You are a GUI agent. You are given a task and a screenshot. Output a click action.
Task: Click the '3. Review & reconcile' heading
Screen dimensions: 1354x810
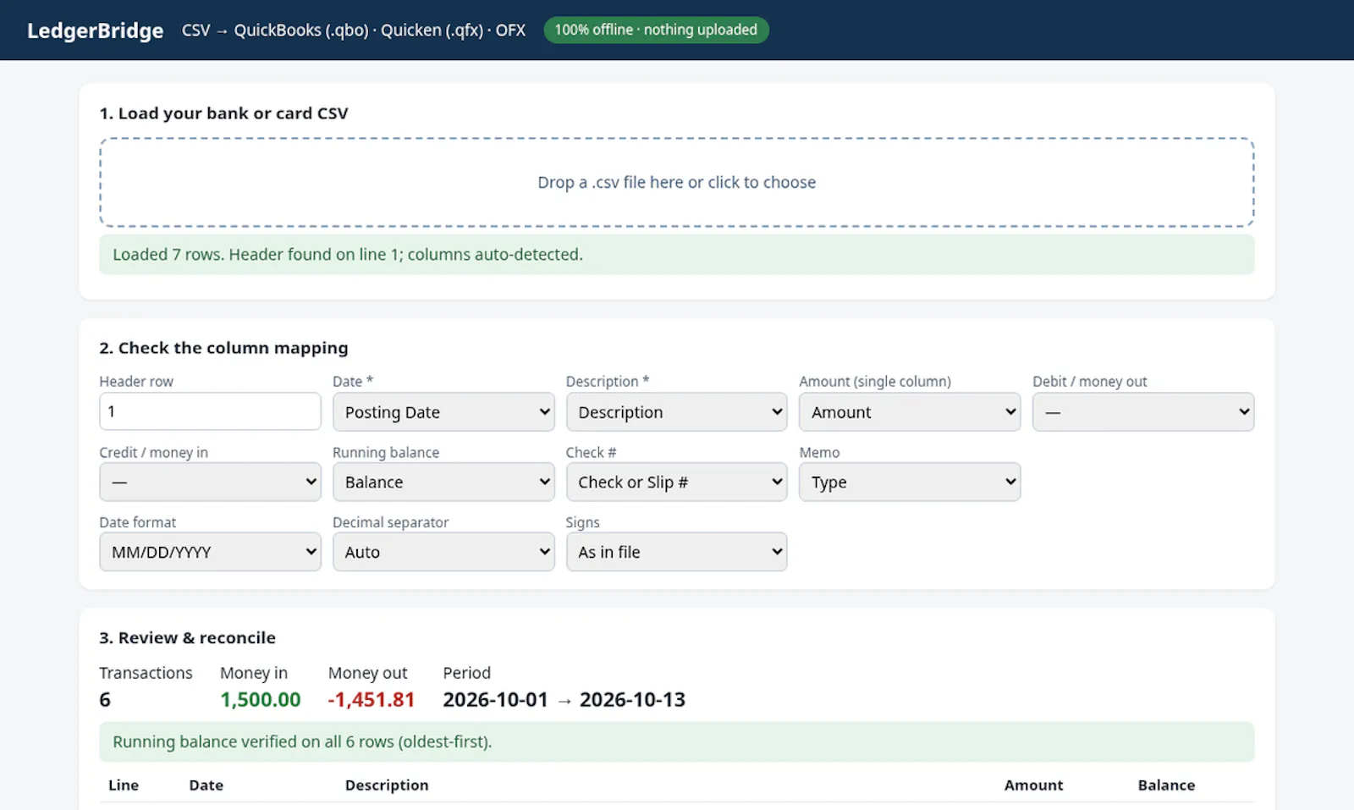187,638
